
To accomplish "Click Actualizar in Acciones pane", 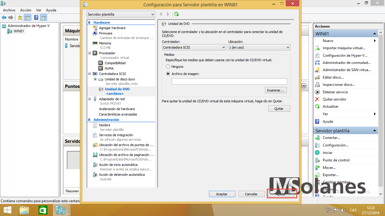I will [x=331, y=106].
